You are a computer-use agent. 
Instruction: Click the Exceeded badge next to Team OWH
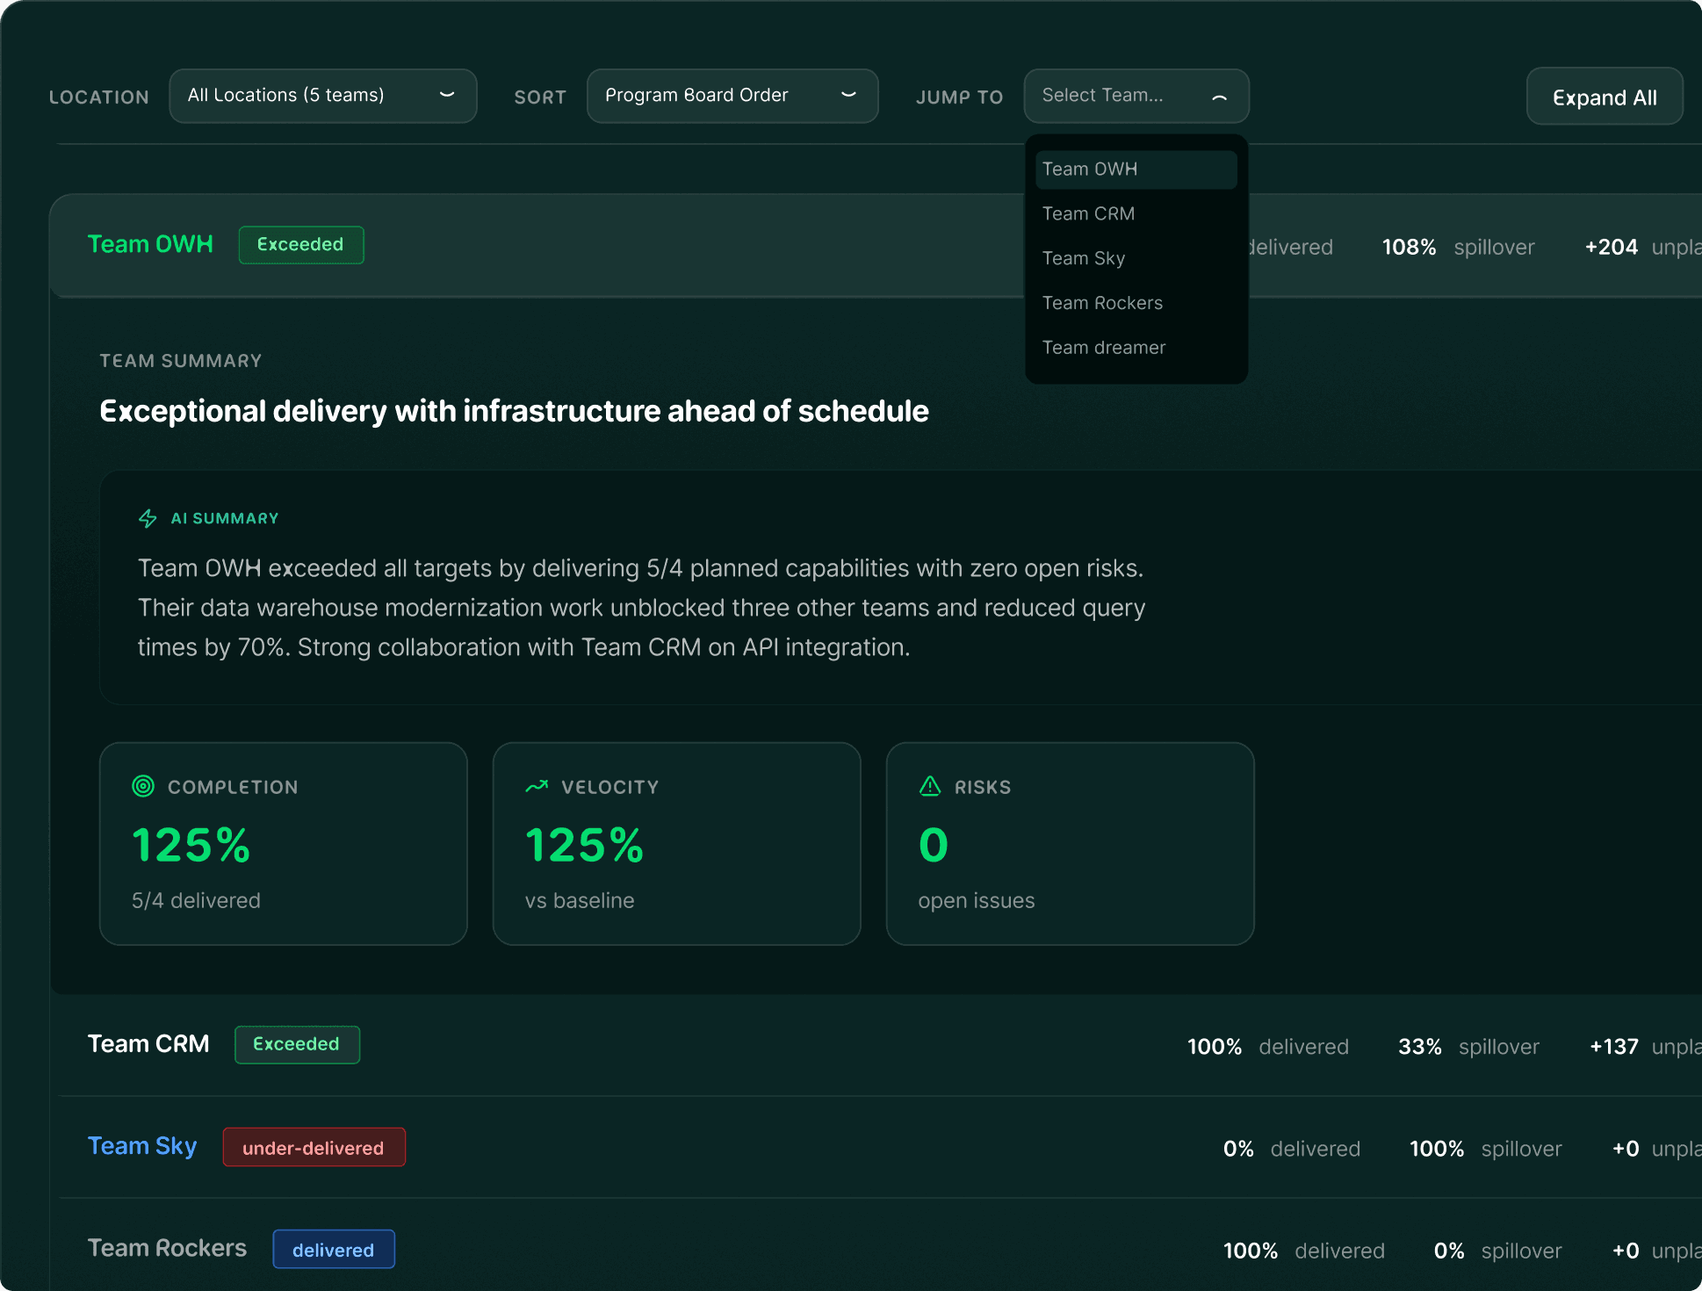(301, 245)
